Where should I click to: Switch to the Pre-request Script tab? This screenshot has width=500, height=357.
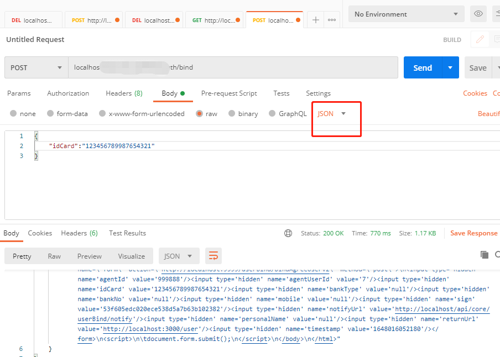pyautogui.click(x=229, y=93)
